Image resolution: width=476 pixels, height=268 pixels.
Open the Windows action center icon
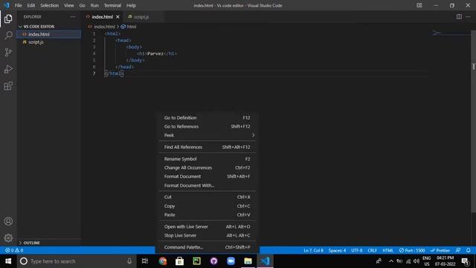(x=465, y=261)
